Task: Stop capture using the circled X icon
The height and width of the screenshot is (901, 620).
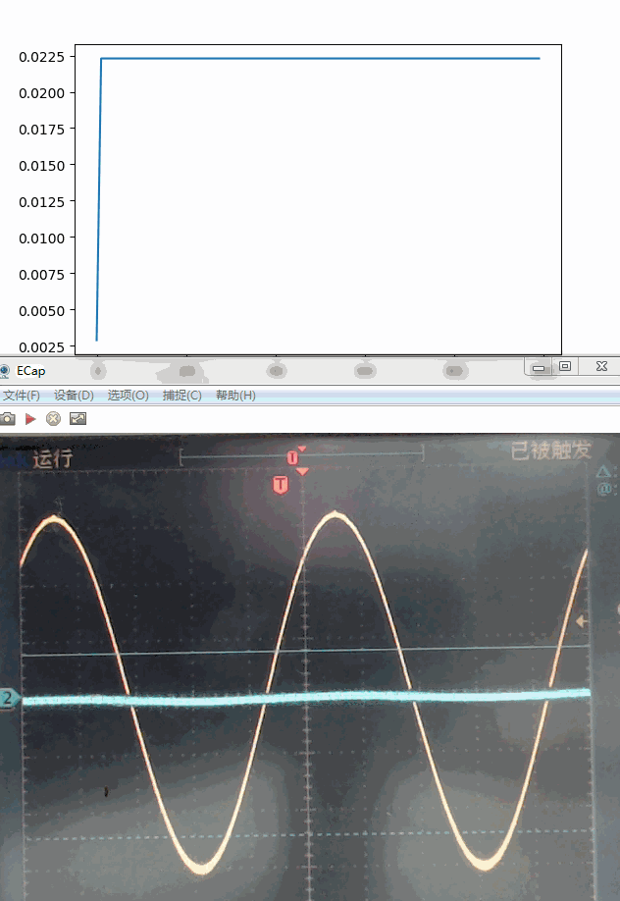Action: pos(54,418)
